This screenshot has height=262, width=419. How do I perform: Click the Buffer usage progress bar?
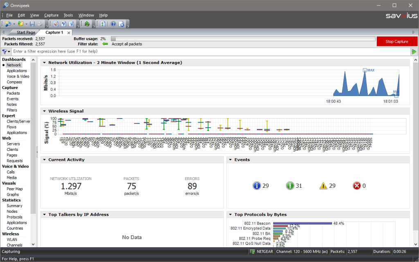pos(243,39)
